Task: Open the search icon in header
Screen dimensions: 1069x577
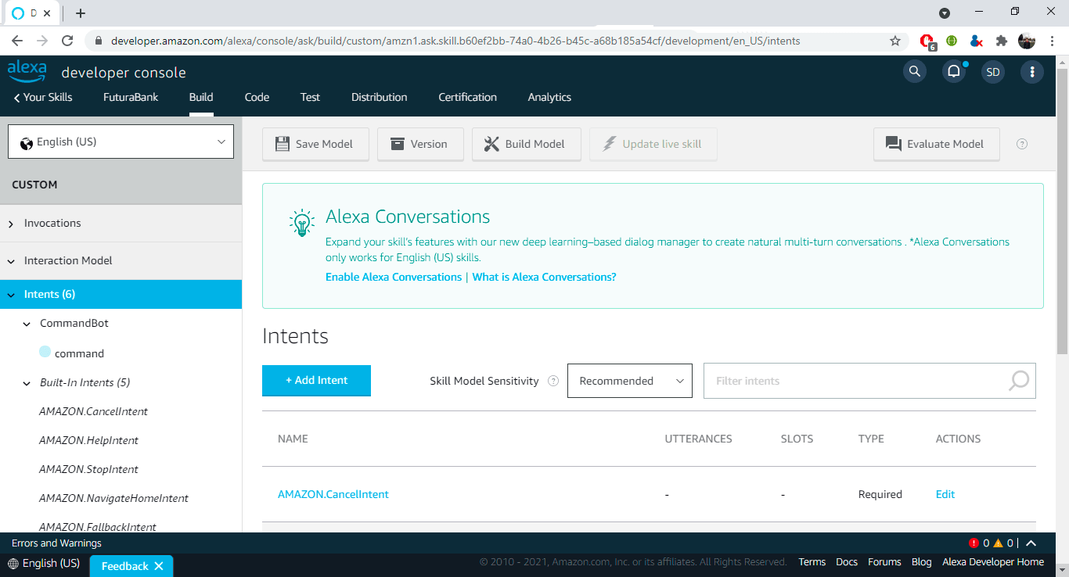Action: tap(914, 72)
